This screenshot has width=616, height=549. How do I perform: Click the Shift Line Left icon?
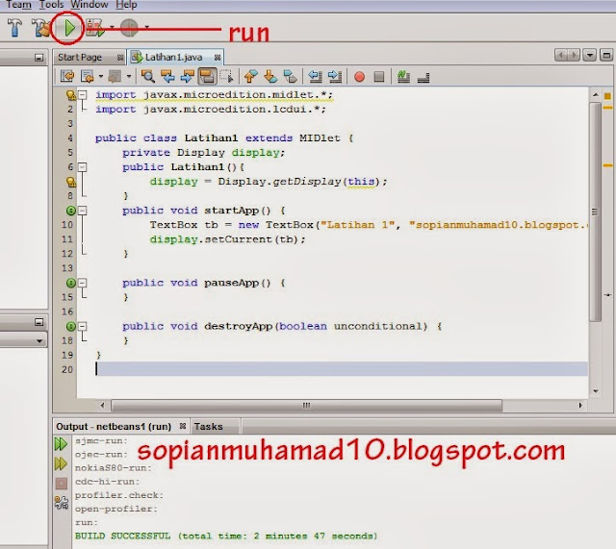[x=315, y=76]
